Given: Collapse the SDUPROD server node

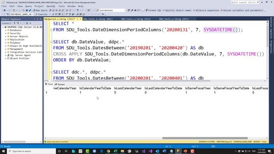Looking at the screenshot, I should pos(3,27).
